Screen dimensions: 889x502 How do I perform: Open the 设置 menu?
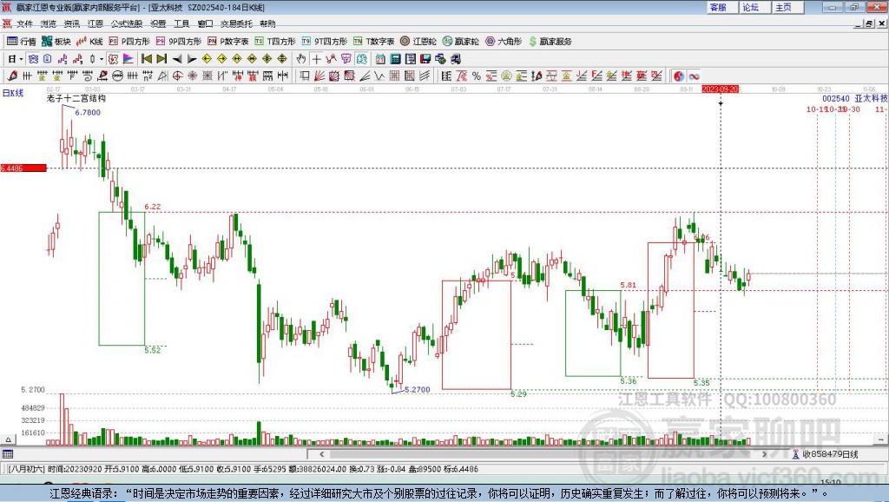click(158, 23)
